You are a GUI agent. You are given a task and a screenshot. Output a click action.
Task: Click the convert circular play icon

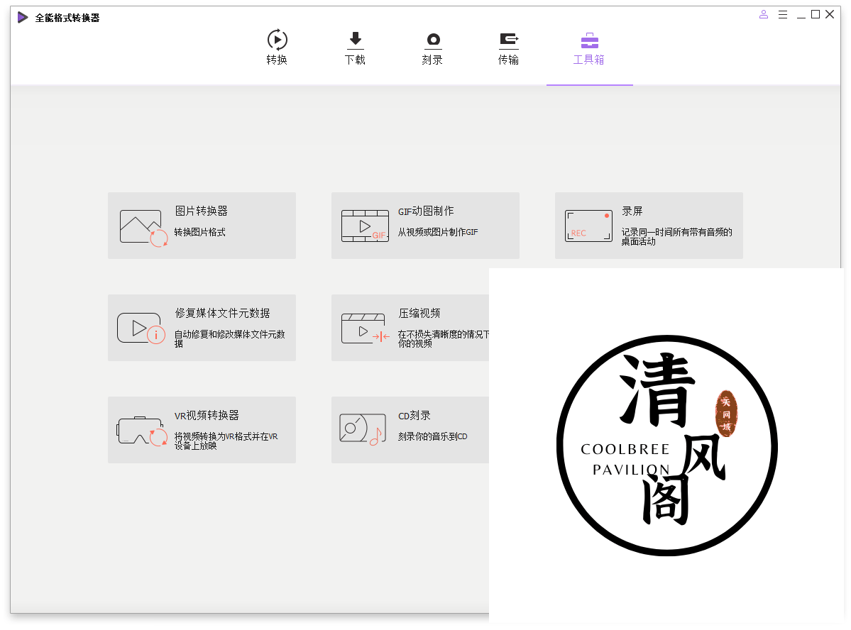pos(278,40)
